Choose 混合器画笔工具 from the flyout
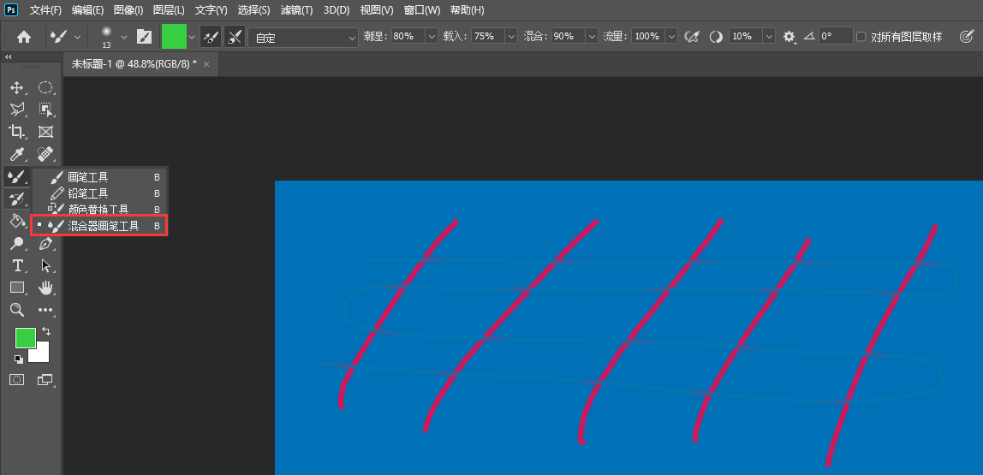 tap(99, 226)
